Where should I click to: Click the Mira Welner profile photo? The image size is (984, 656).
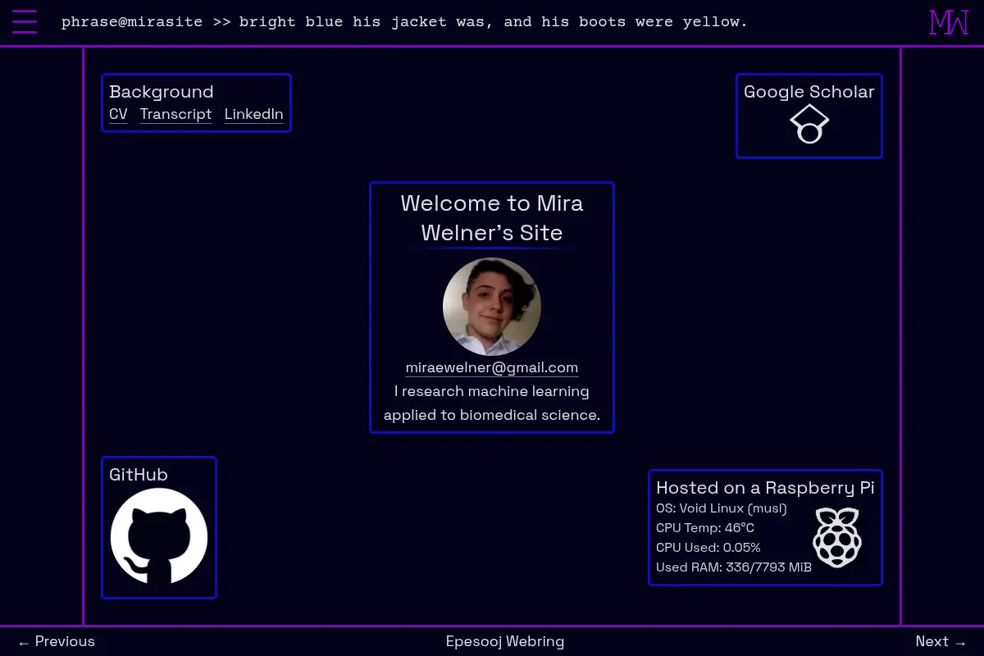click(492, 307)
